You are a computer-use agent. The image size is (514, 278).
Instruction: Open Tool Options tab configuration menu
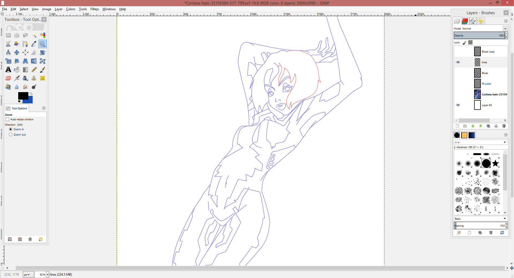[44, 108]
